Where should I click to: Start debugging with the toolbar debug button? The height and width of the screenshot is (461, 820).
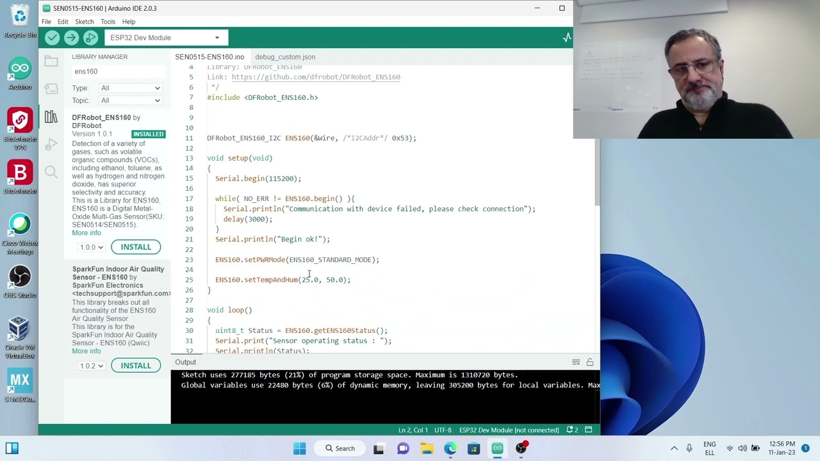coord(91,38)
